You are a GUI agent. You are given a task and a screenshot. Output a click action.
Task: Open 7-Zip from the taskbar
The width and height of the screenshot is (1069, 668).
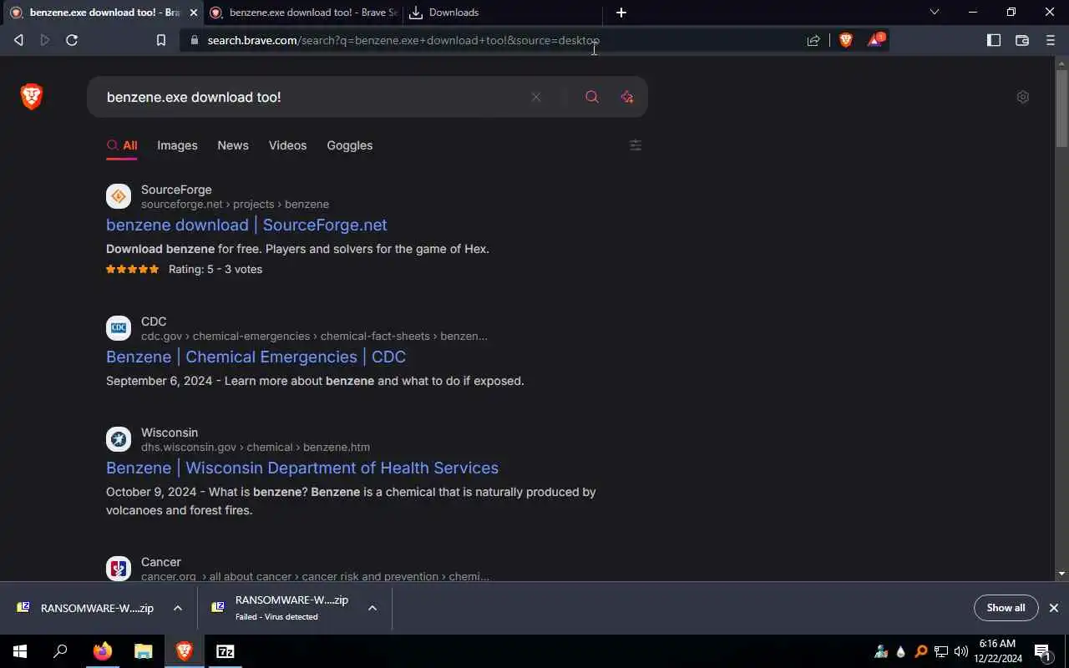(225, 651)
